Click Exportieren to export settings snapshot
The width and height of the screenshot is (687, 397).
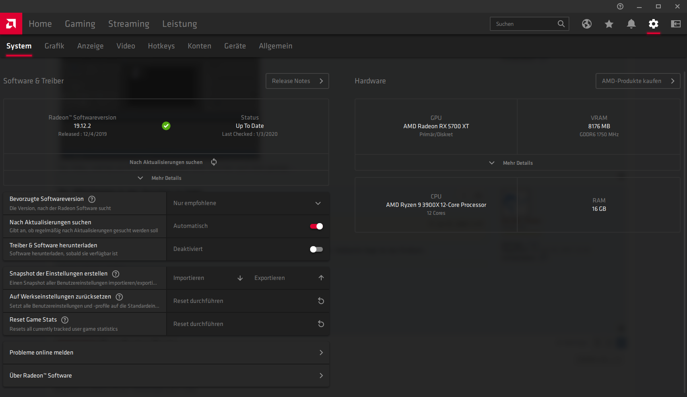coord(289,278)
